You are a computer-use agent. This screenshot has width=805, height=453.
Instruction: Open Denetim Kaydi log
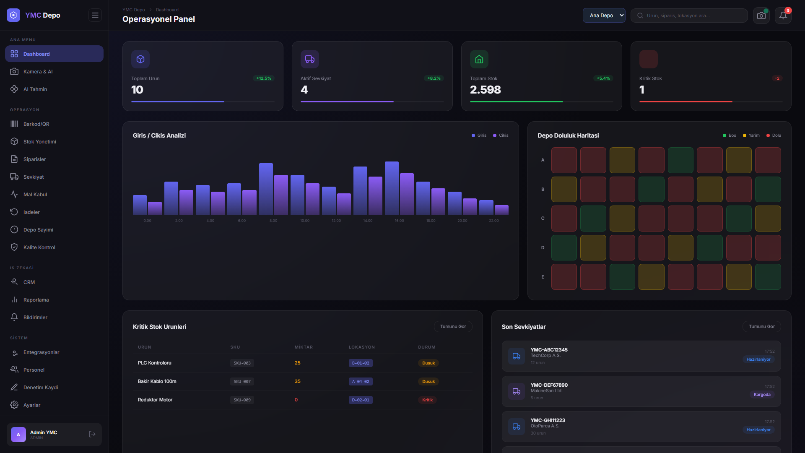point(54,387)
